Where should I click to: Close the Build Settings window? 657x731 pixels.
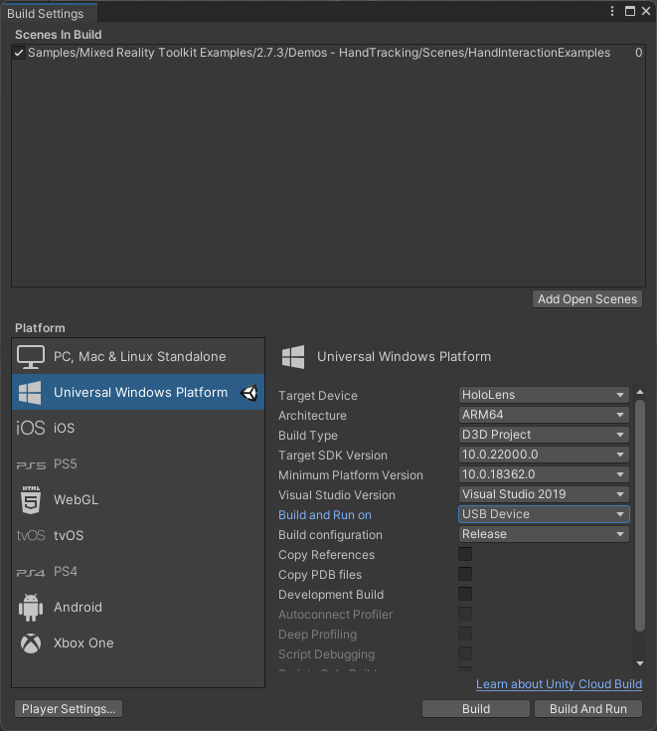tap(646, 11)
